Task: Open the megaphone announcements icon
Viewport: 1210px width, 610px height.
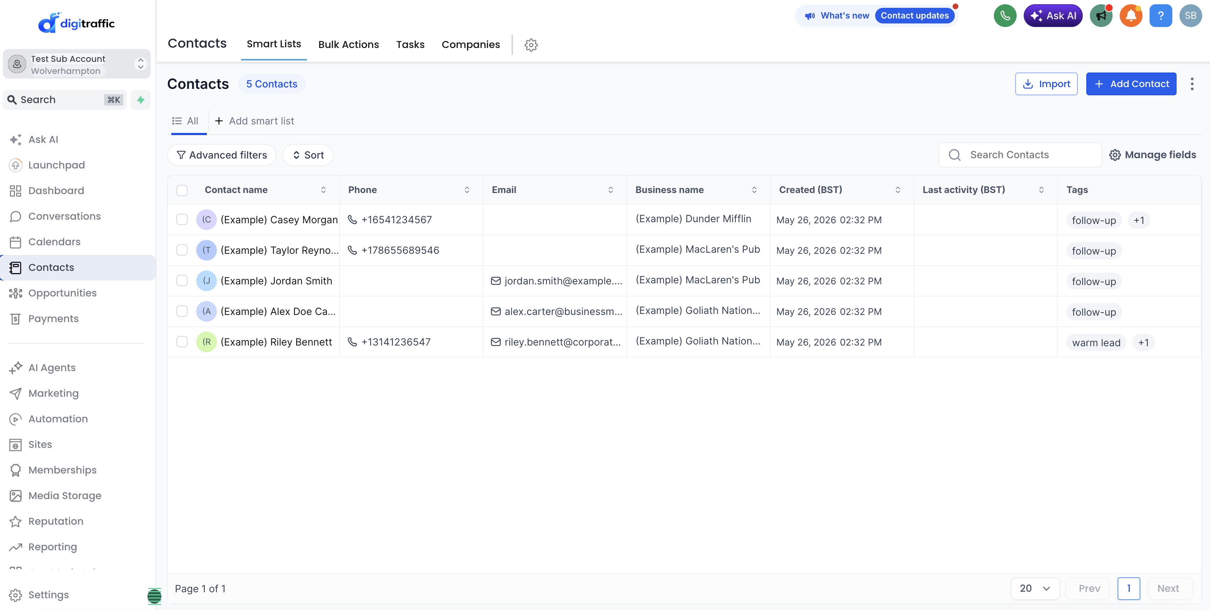Action: (1101, 16)
